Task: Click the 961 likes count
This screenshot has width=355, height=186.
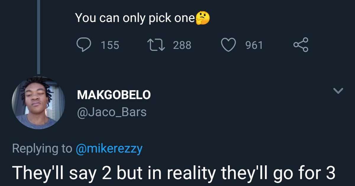Action: (254, 45)
